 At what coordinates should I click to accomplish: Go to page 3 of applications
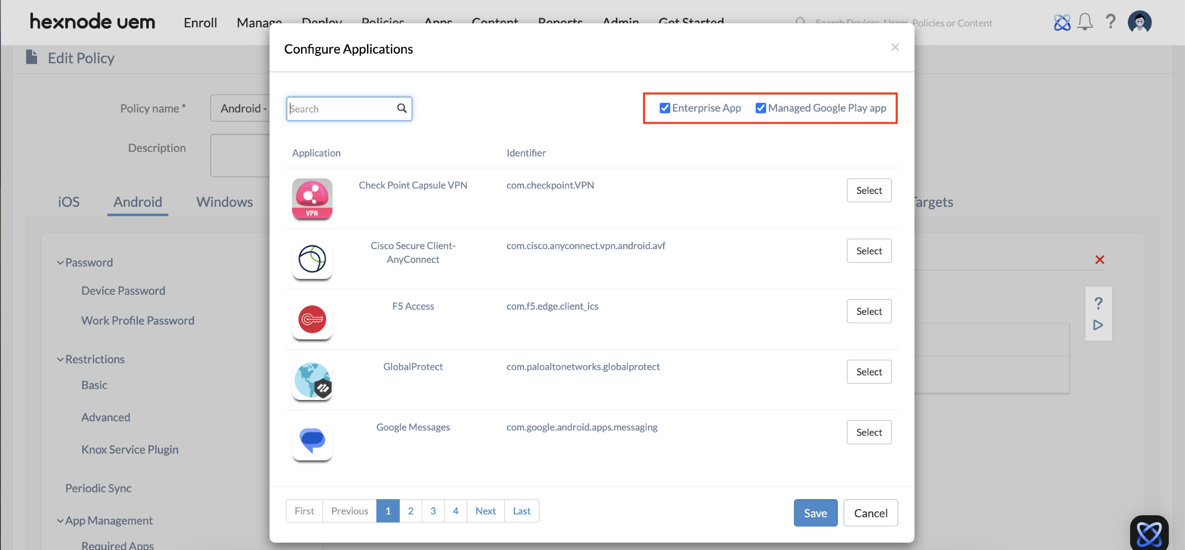[433, 511]
